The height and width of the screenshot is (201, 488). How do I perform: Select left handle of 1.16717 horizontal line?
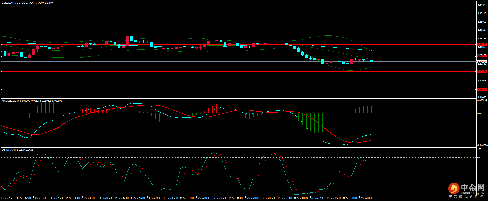[x=1, y=90]
